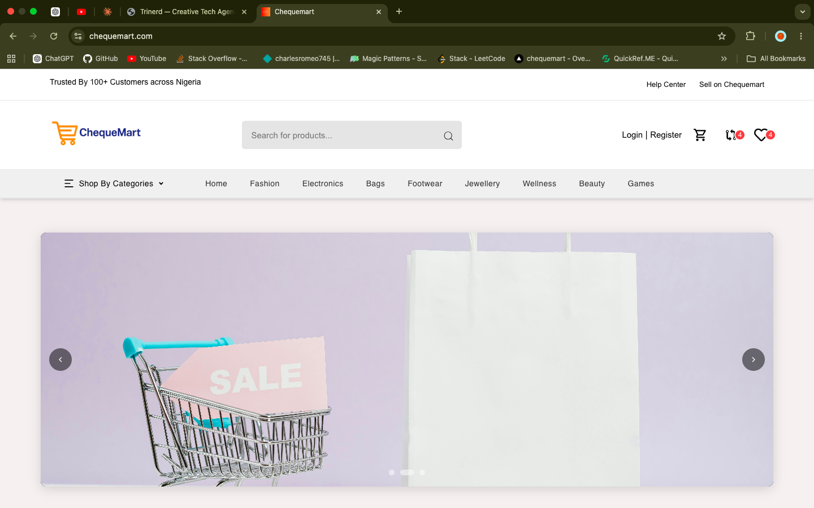Screen dimensions: 814x508
Task: Show hidden bookmarks with double chevron
Action: tap(724, 59)
